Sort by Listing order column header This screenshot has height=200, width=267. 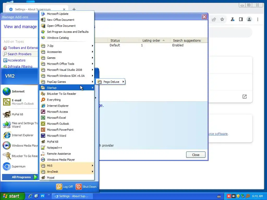pyautogui.click(x=155, y=40)
